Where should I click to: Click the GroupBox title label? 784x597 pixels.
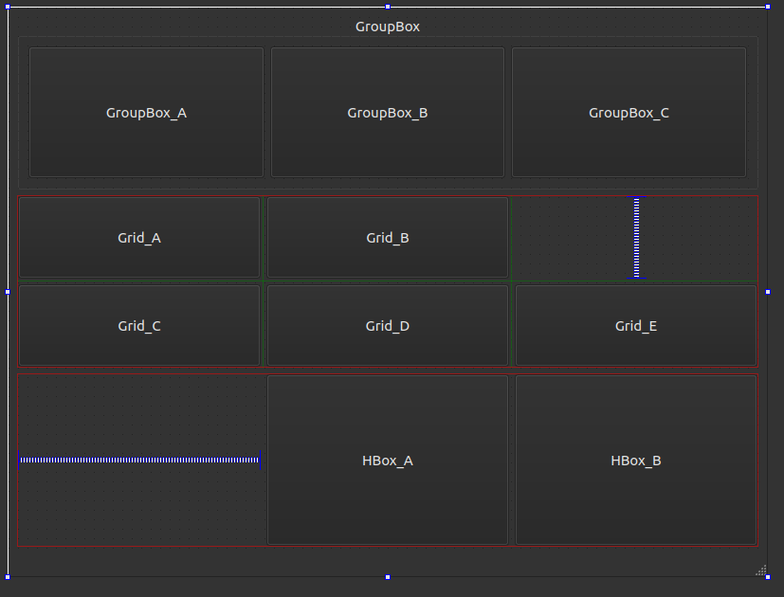388,27
